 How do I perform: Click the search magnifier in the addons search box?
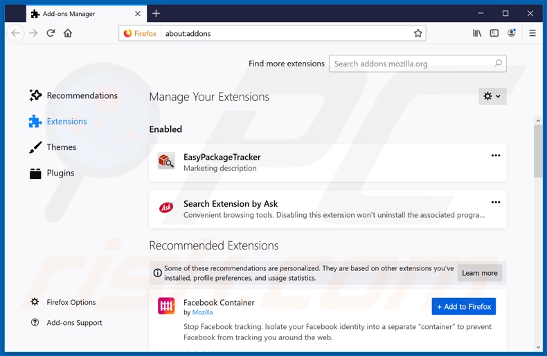pos(498,64)
